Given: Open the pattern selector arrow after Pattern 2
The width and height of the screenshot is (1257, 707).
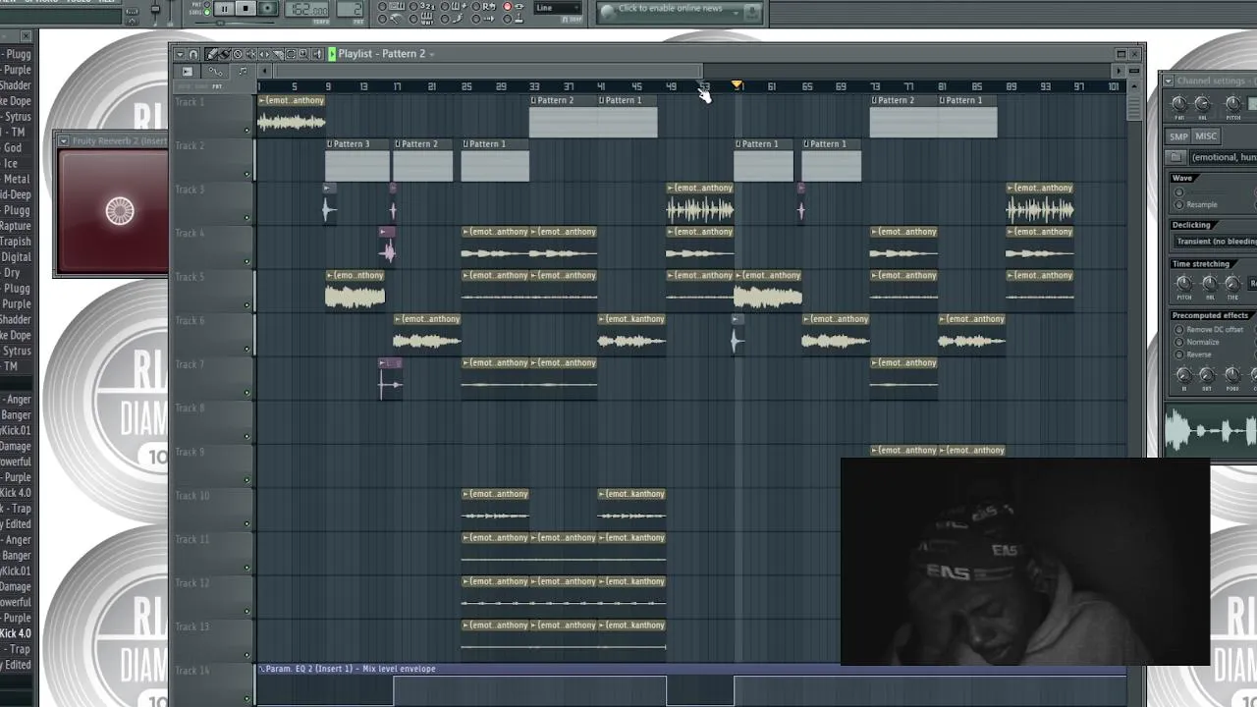Looking at the screenshot, I should (x=431, y=55).
